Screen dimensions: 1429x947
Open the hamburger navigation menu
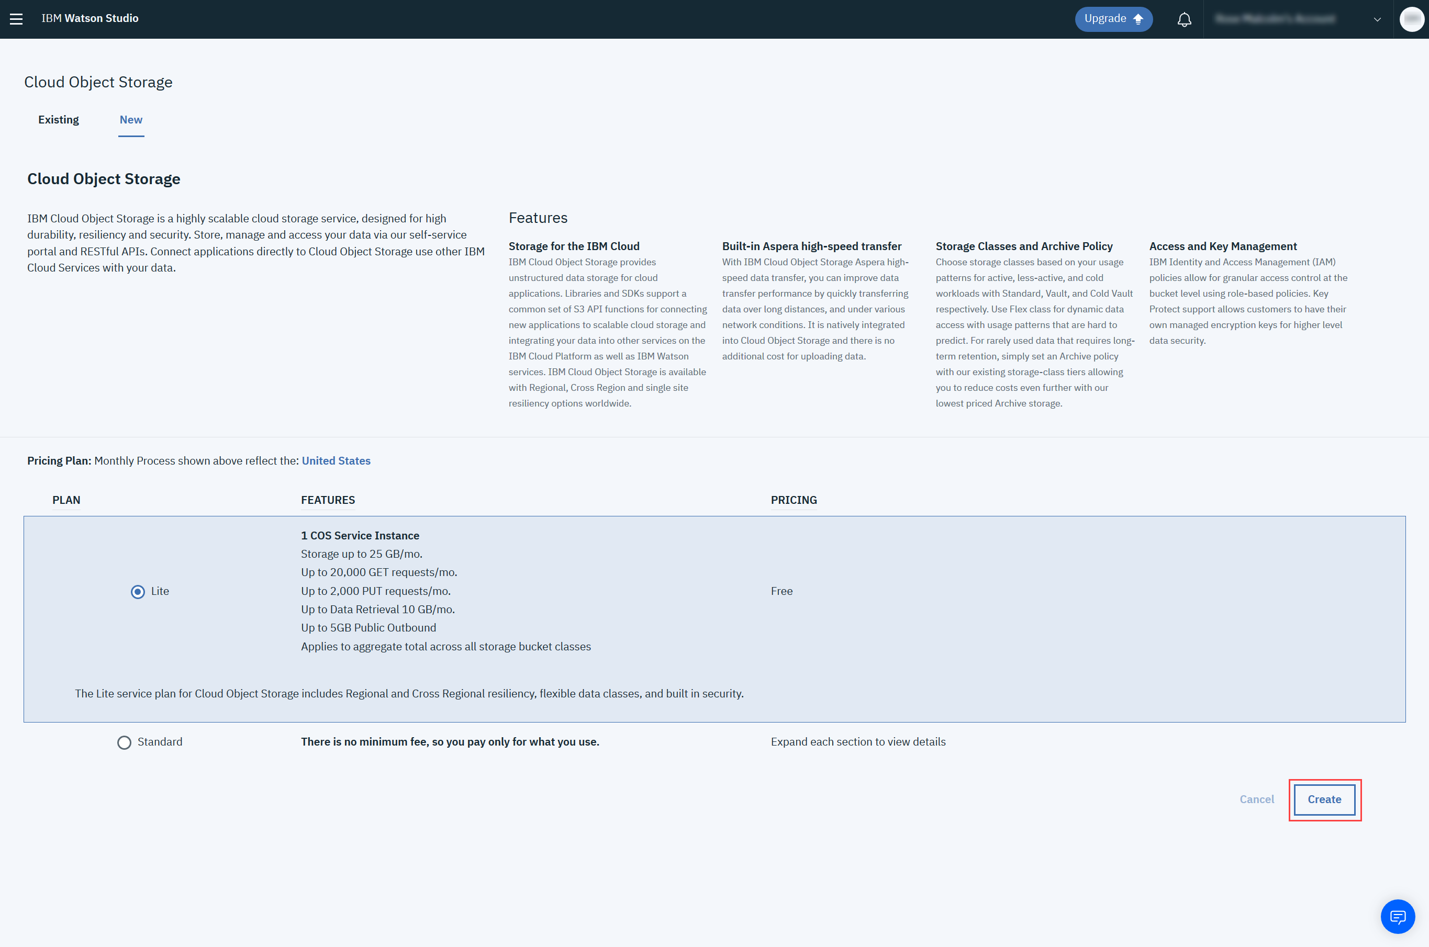tap(16, 19)
